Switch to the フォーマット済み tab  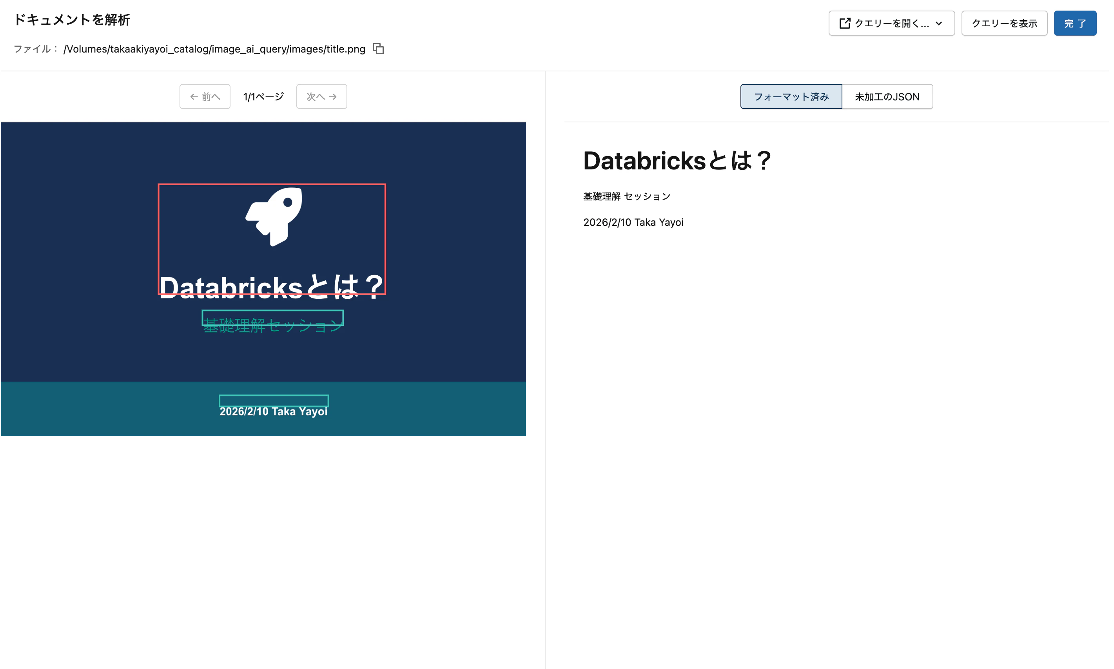click(x=791, y=96)
